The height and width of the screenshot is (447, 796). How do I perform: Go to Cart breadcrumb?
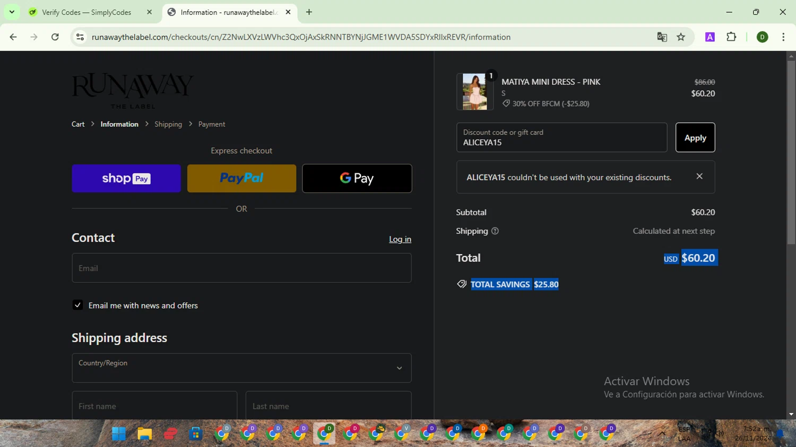[x=78, y=124]
